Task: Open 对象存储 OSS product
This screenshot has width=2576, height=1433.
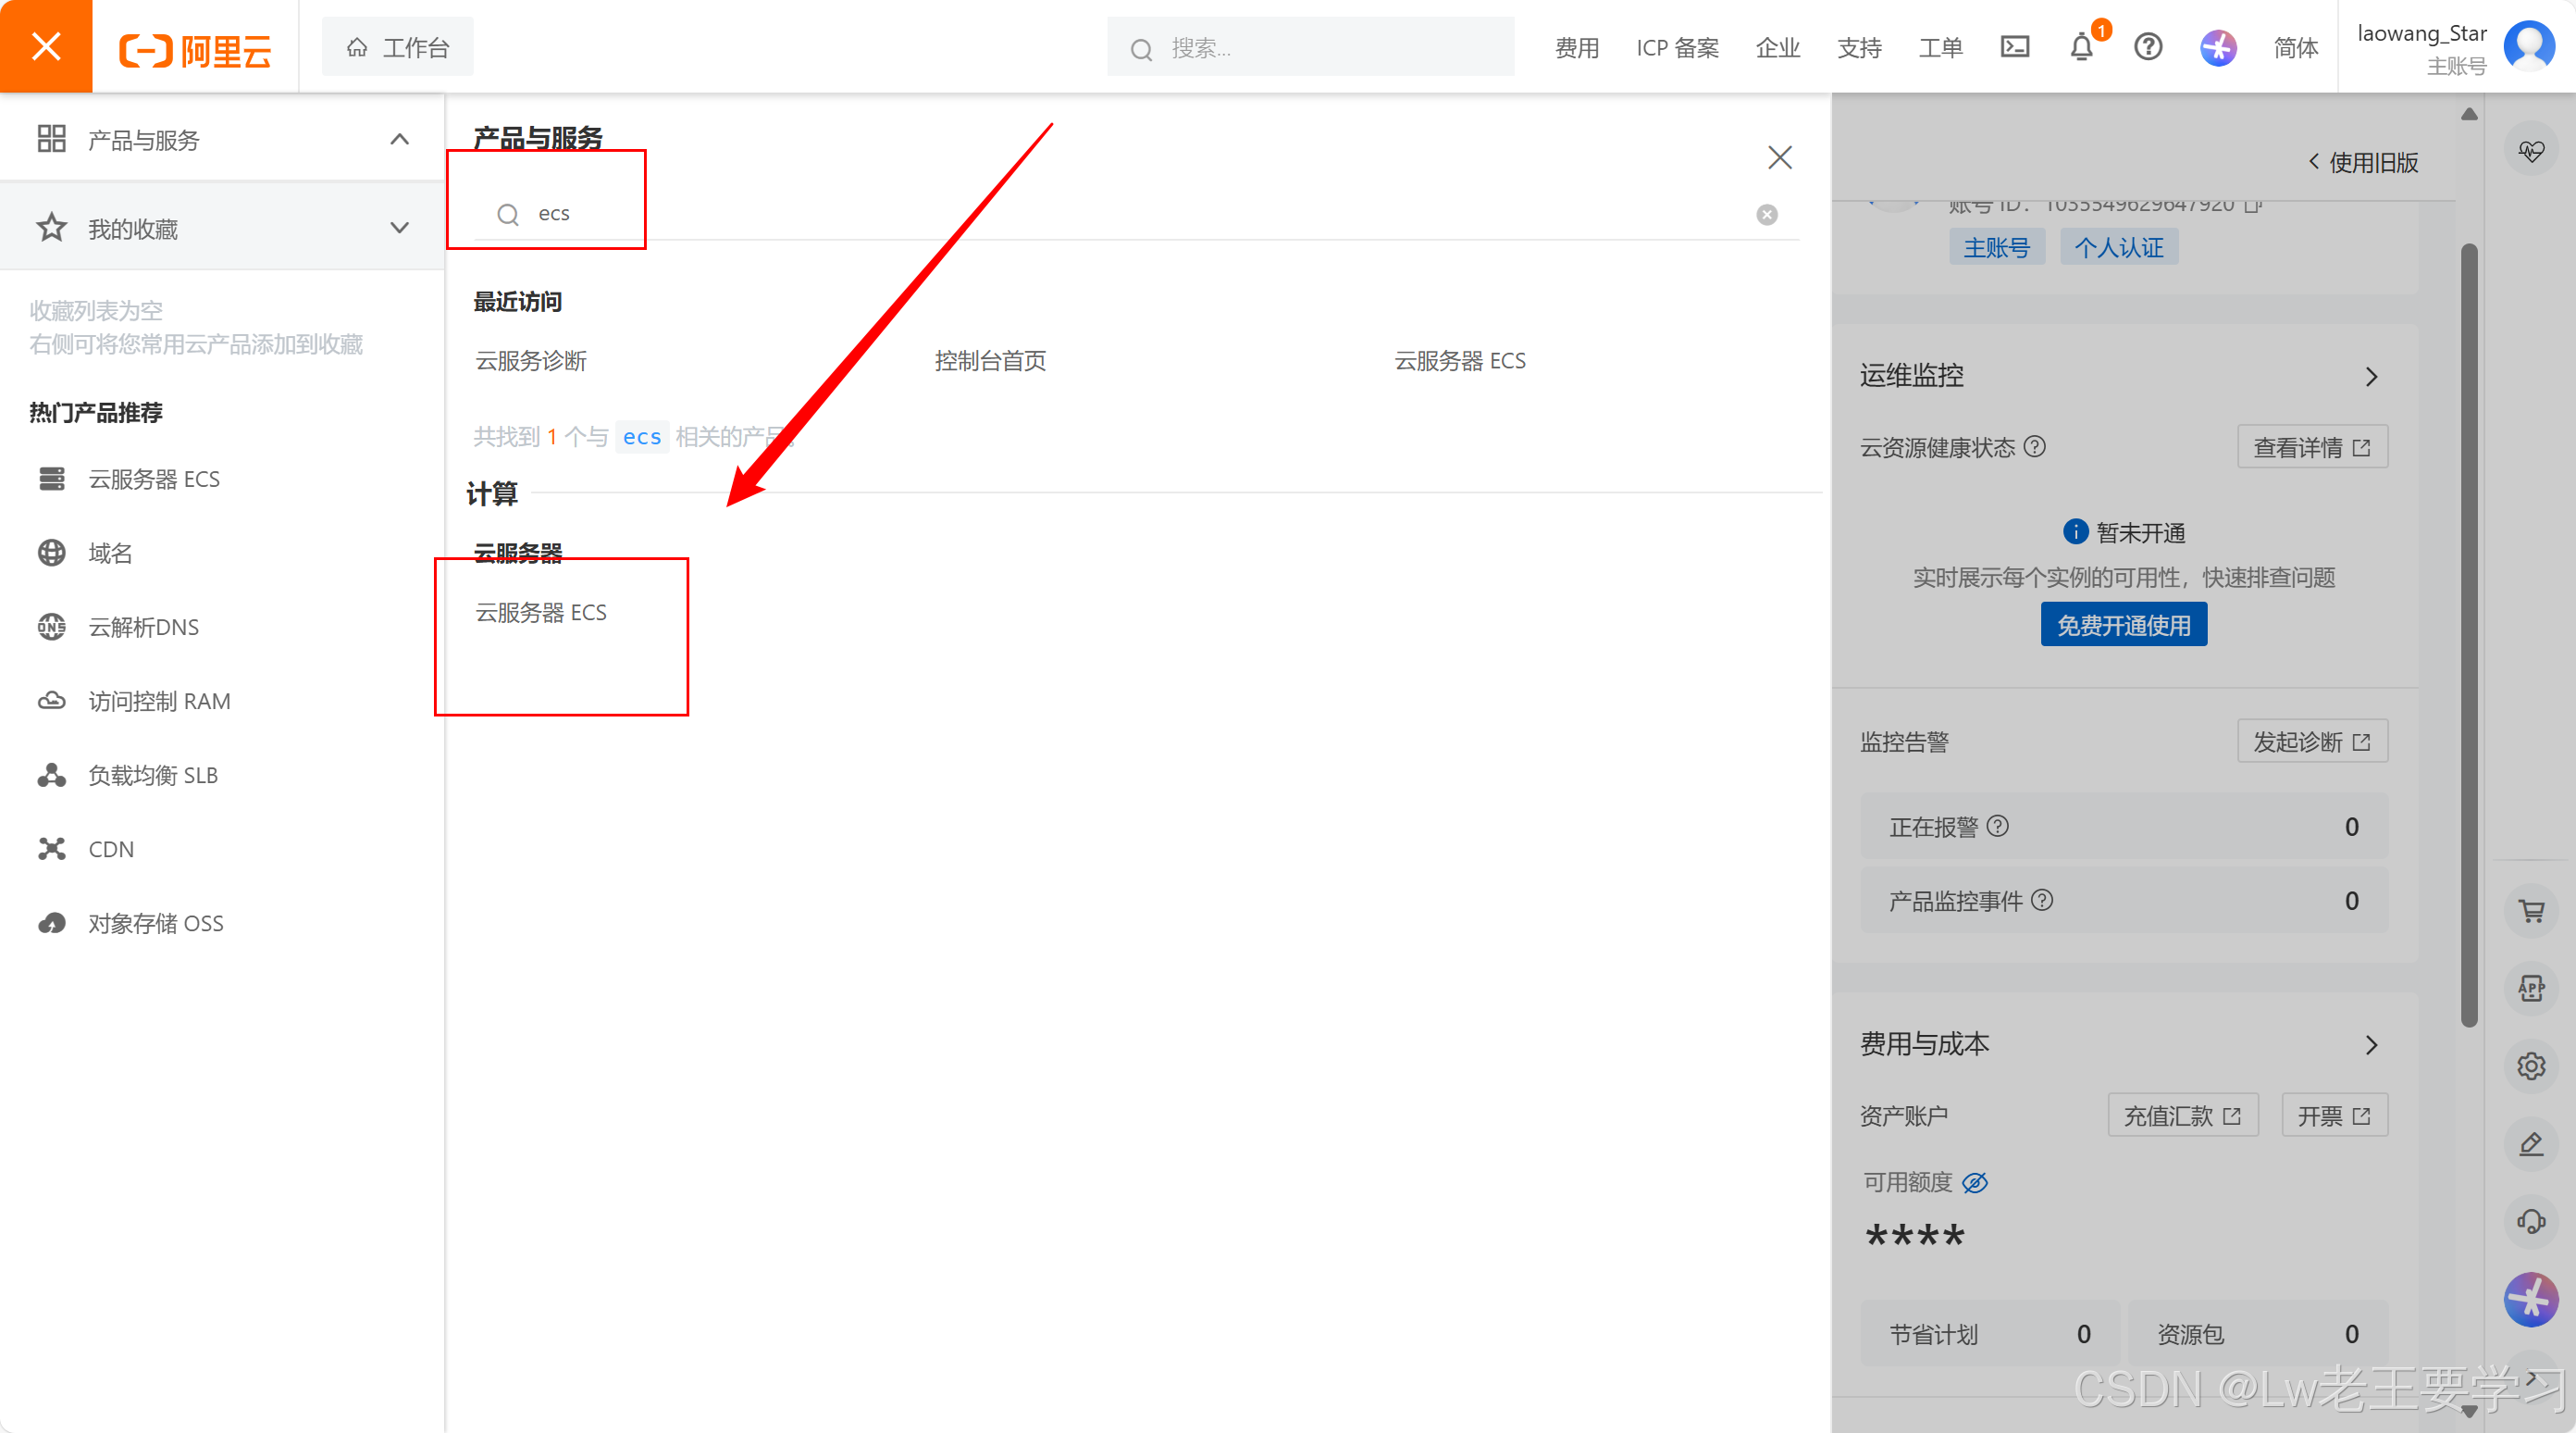Action: point(155,924)
